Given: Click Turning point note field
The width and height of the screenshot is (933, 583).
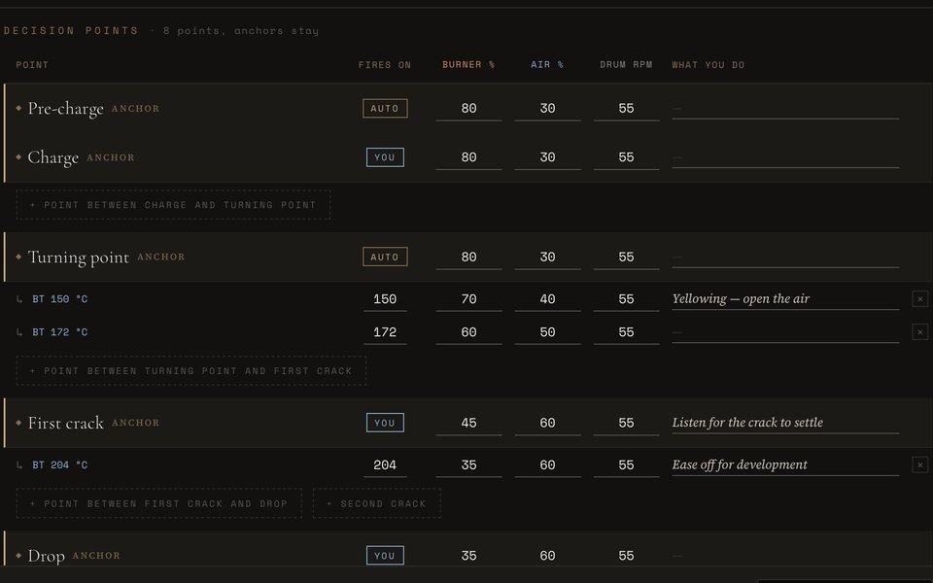Looking at the screenshot, I should click(x=785, y=257).
